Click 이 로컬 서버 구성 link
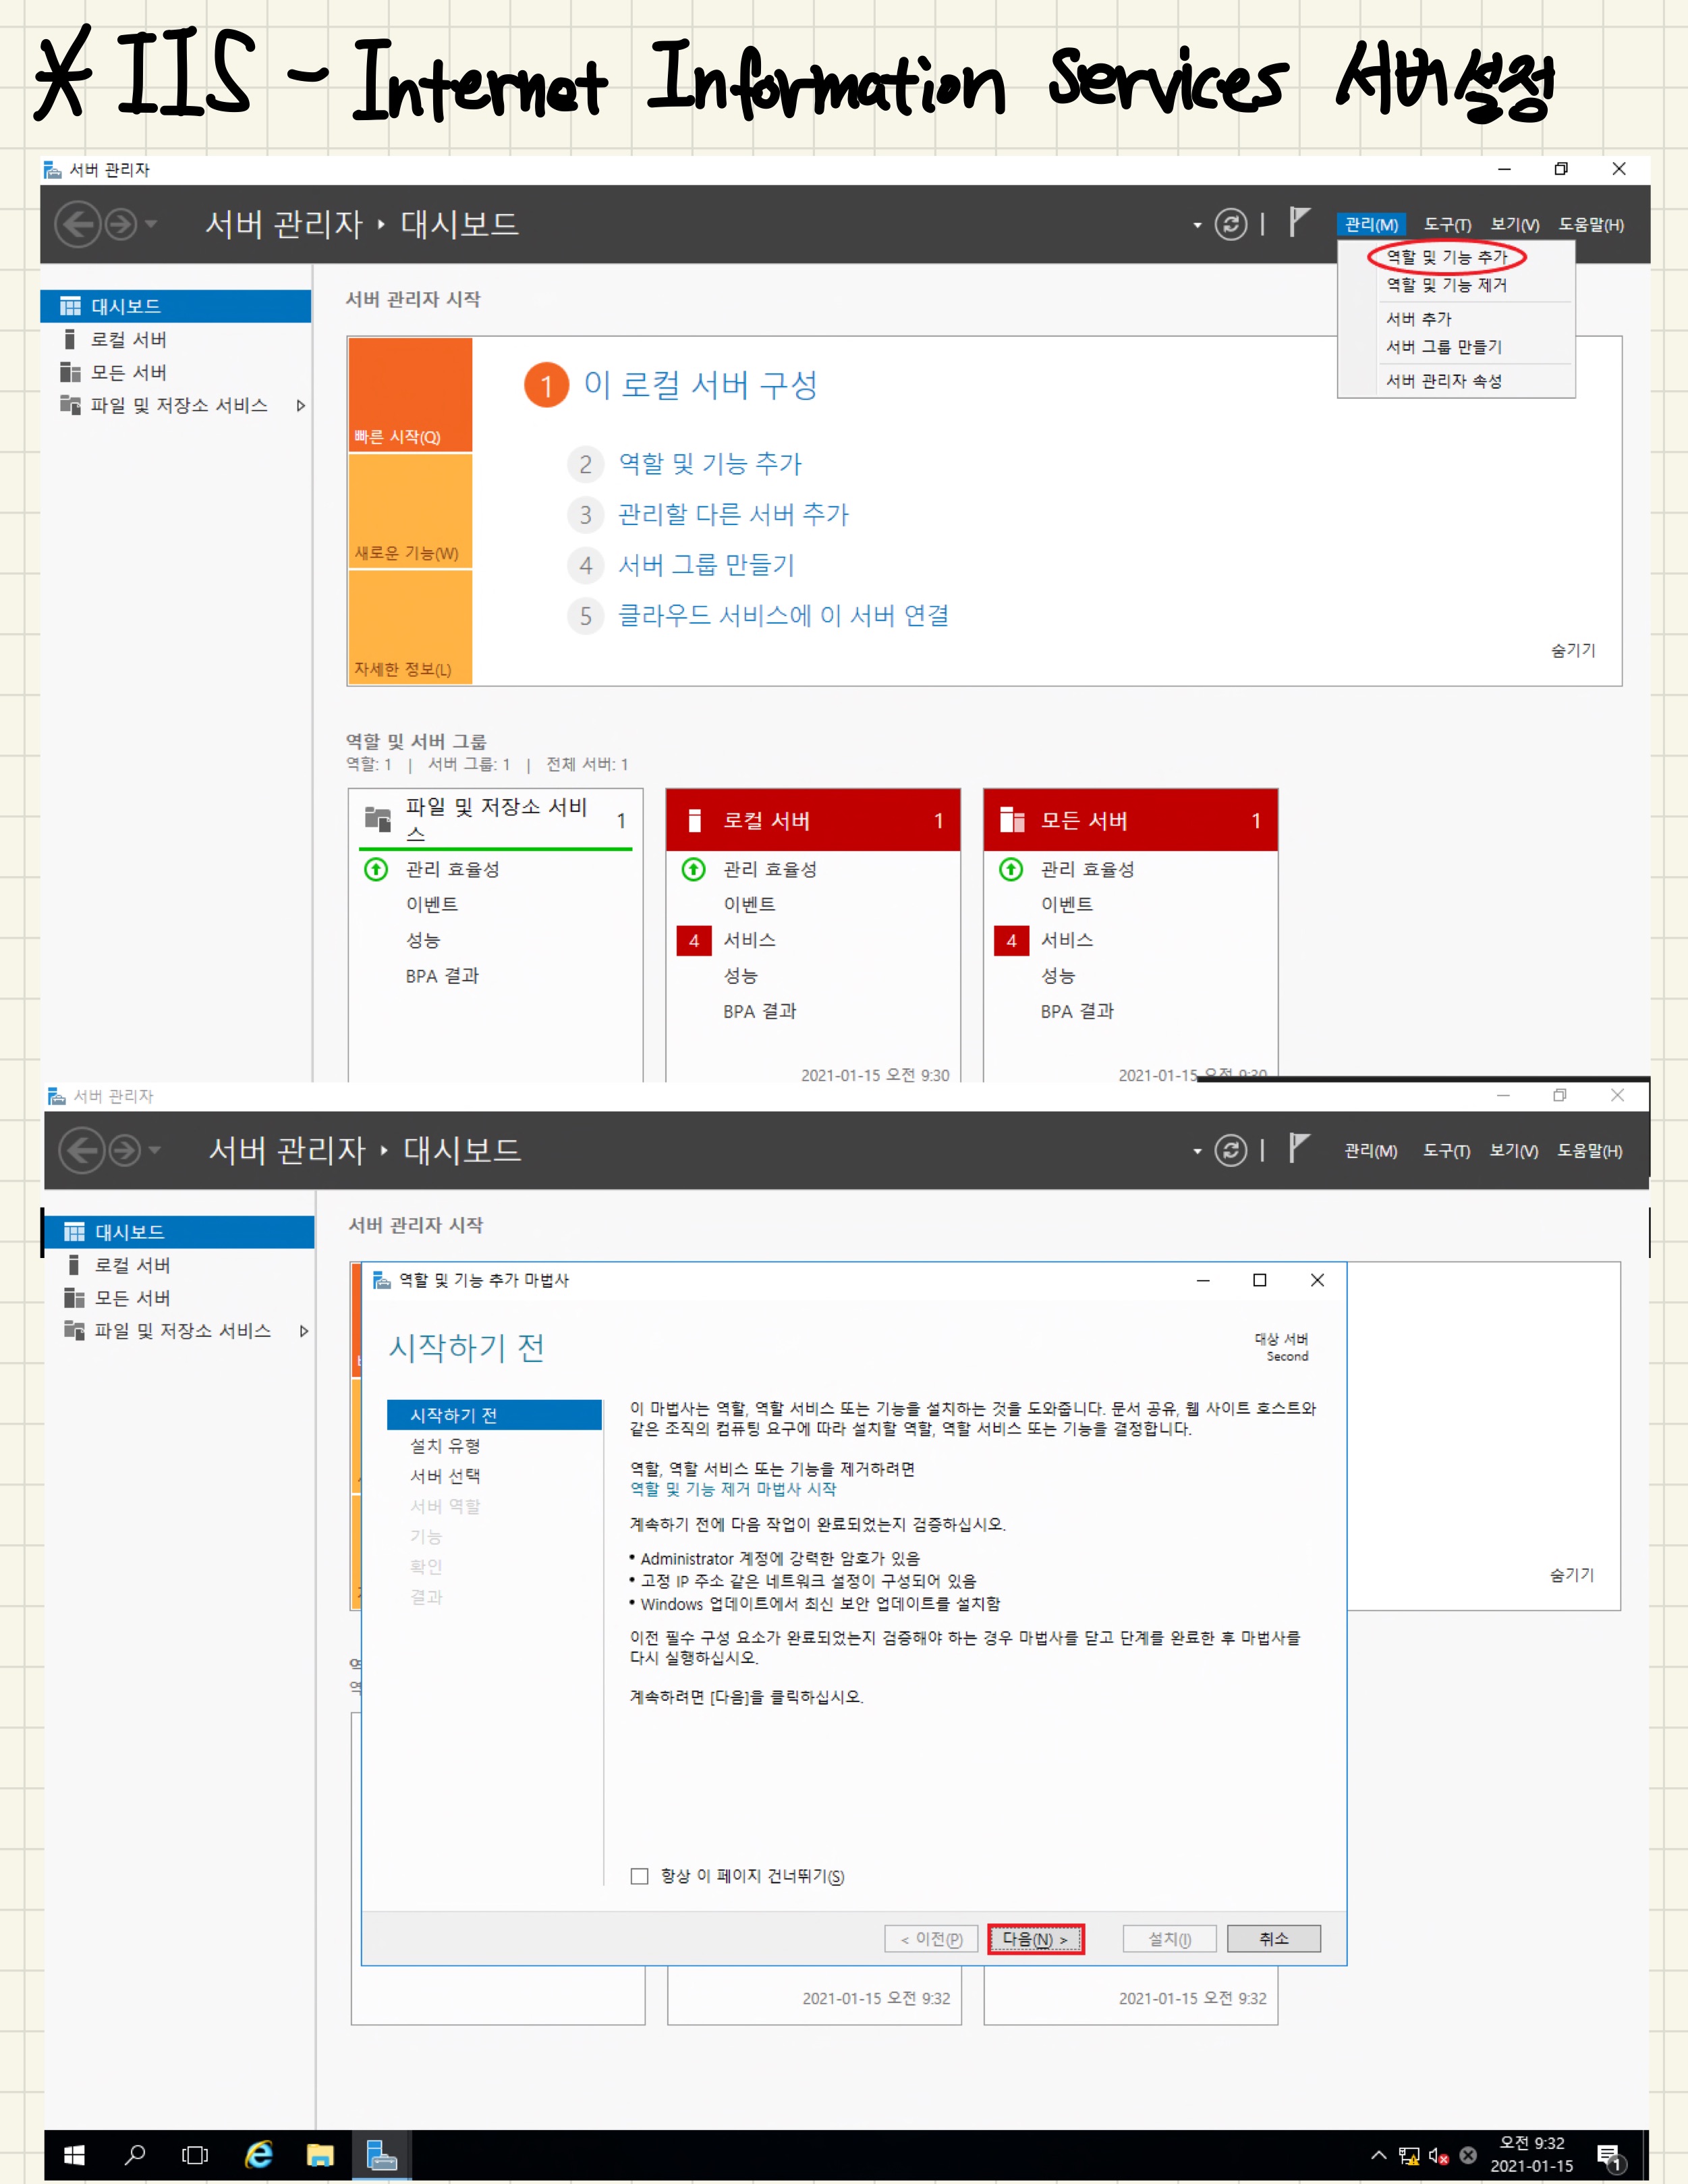Viewport: 1688px width, 2184px height. pyautogui.click(x=700, y=385)
